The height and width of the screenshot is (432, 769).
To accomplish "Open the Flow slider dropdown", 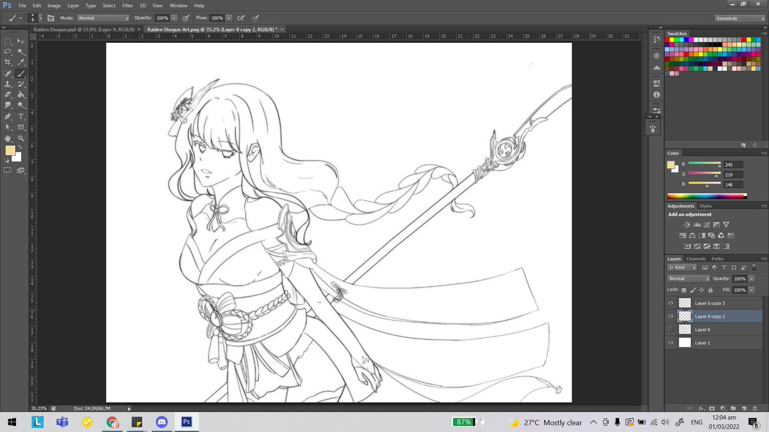I will coord(229,19).
